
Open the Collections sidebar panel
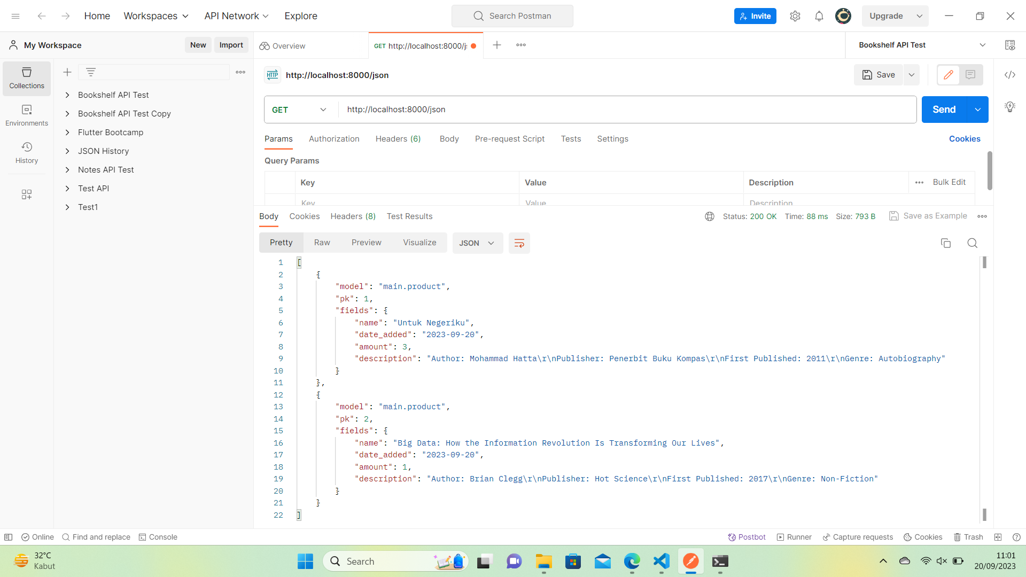click(26, 78)
